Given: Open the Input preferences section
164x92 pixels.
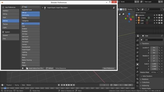Looking at the screenshot, I should click(11, 17).
